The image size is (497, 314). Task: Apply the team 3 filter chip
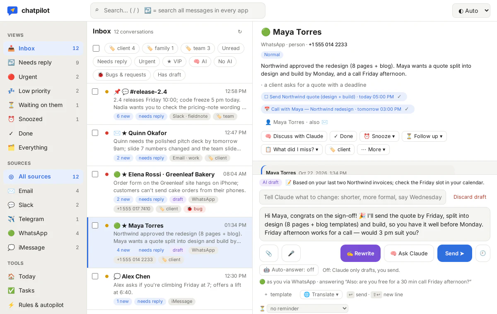(198, 48)
